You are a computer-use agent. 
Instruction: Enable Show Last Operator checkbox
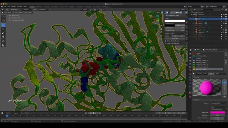click(x=166, y=43)
